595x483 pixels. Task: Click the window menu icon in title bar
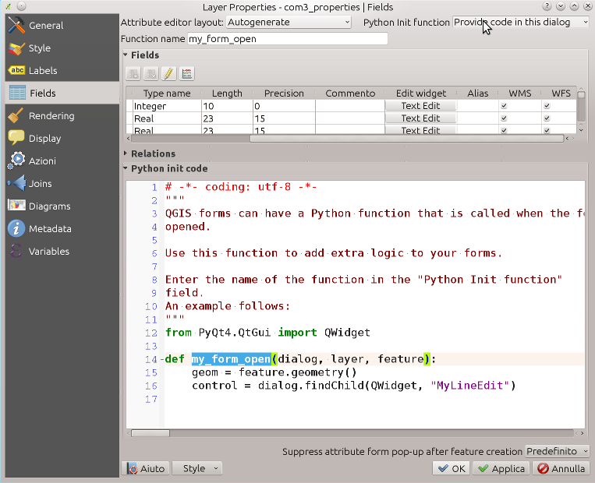tap(8, 6)
